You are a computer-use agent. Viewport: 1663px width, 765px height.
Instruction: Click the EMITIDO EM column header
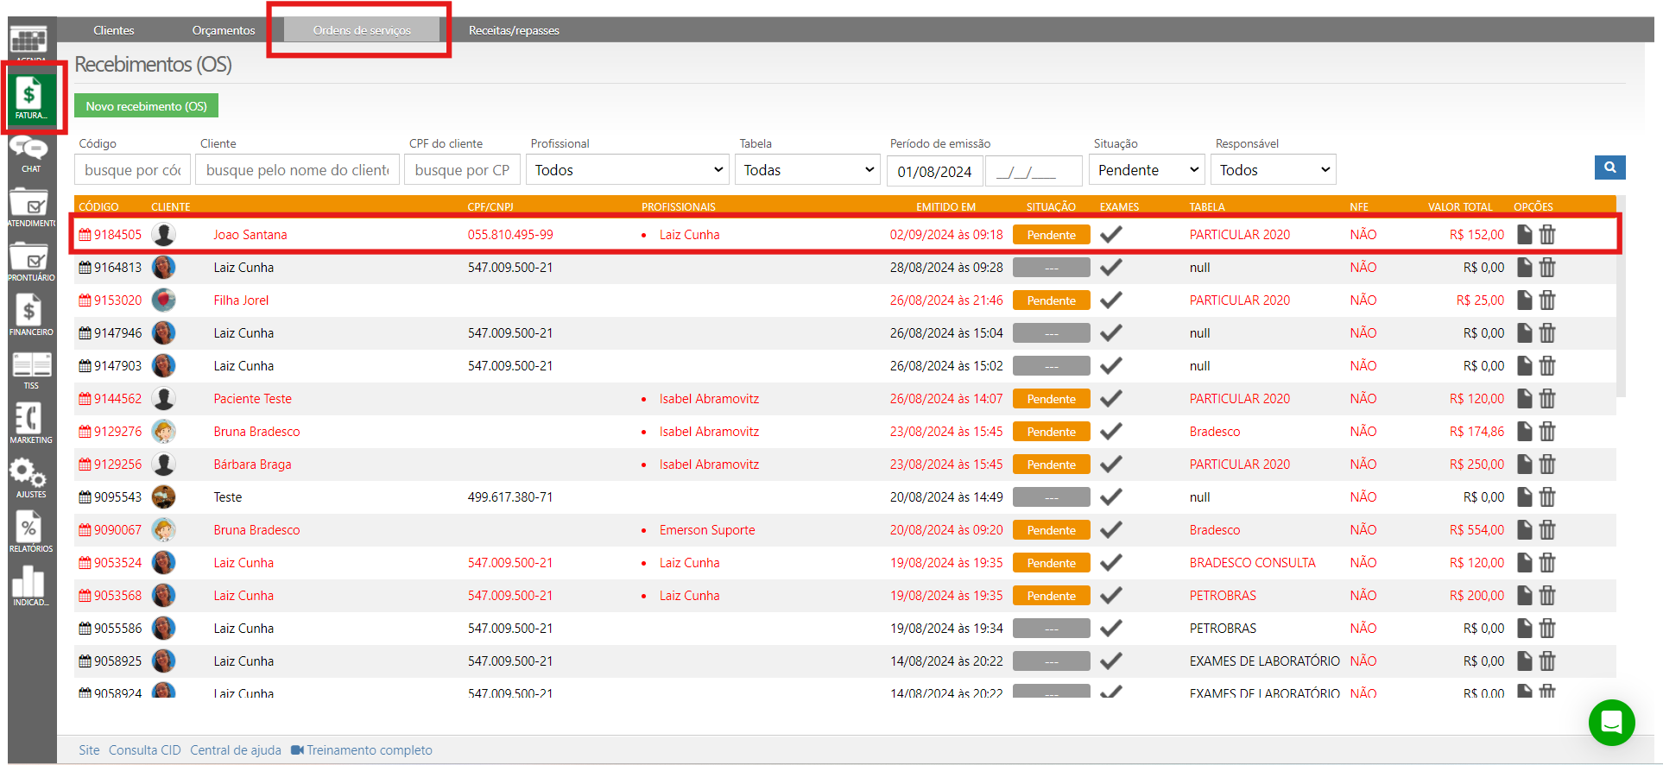945,207
